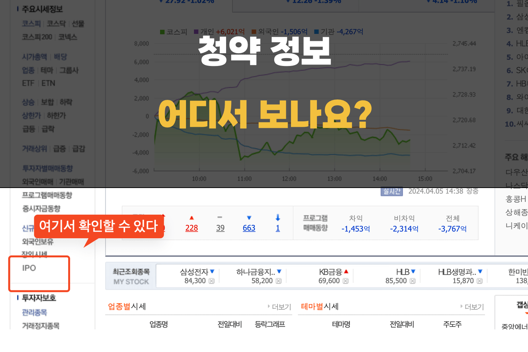Click the 228 rising stocks count
528x352 pixels.
[x=191, y=228]
